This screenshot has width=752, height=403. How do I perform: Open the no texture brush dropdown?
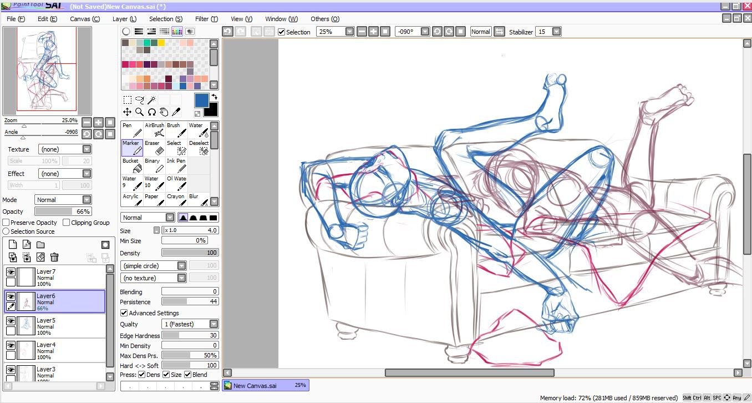click(154, 278)
